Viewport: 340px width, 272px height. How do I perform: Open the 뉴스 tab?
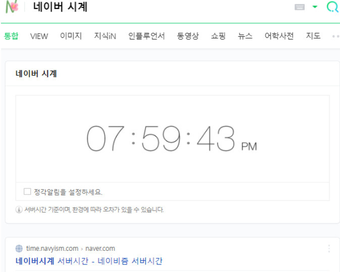point(245,36)
